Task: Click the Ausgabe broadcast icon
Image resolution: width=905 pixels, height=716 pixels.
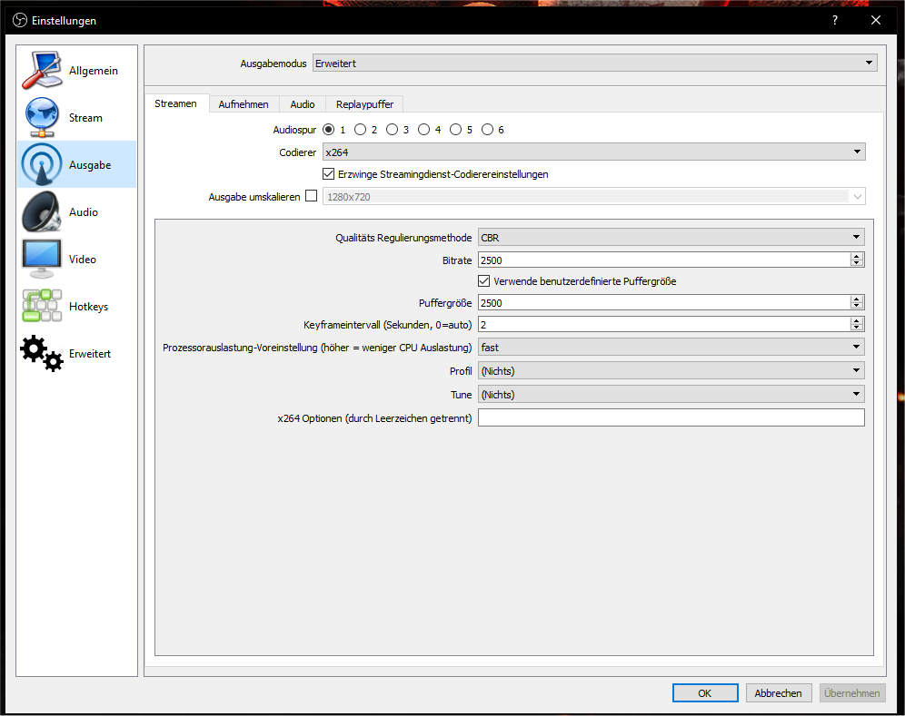Action: (42, 165)
